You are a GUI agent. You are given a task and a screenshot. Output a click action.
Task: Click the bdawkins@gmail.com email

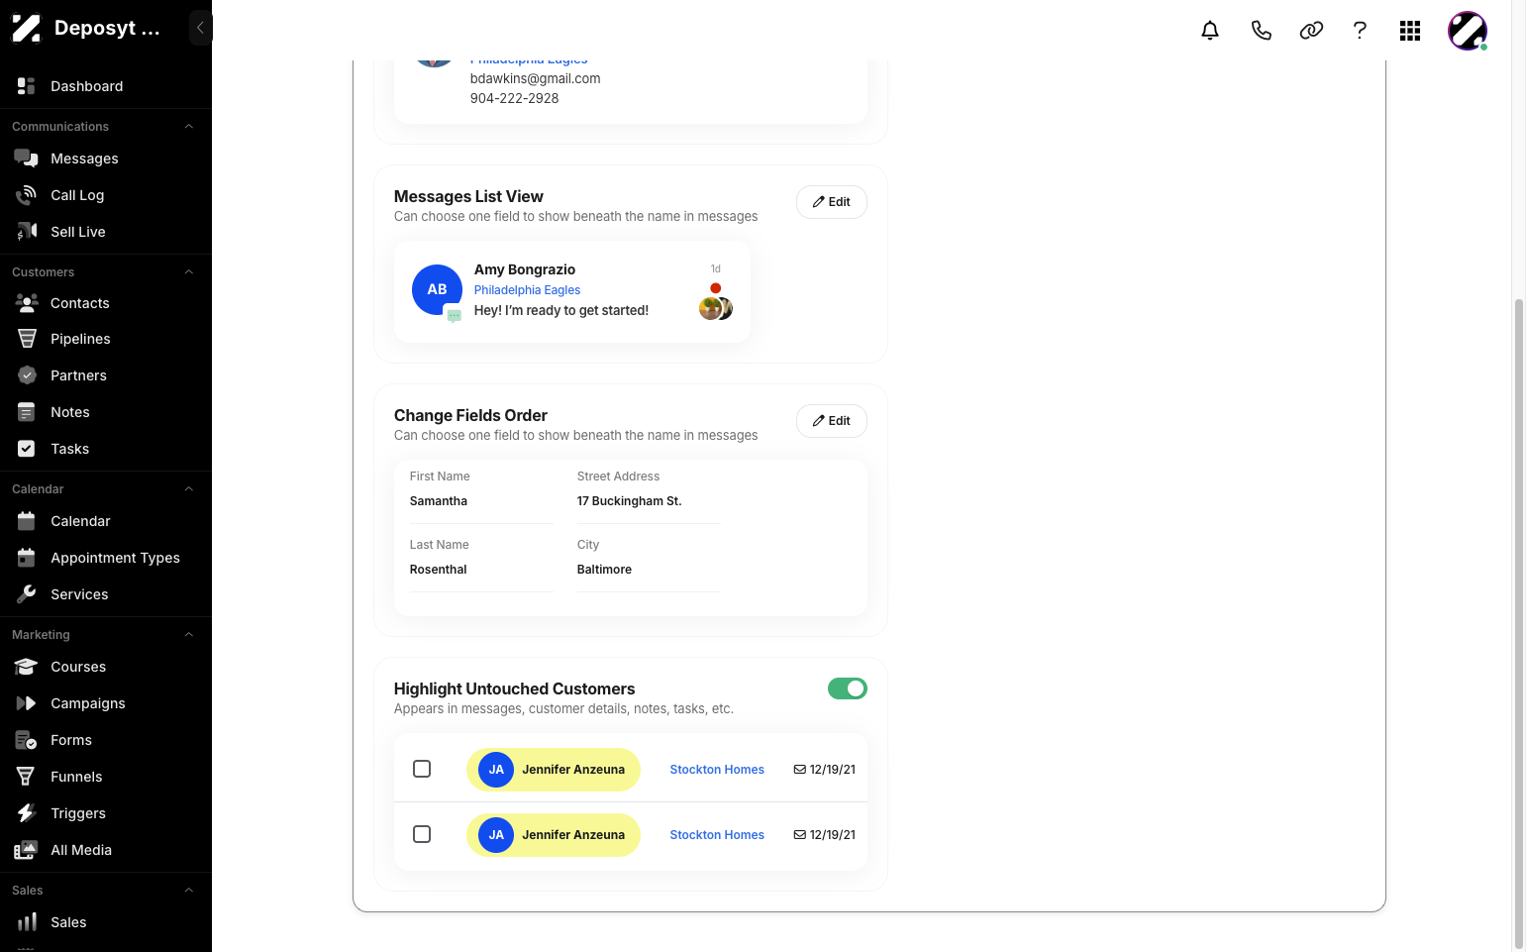click(535, 78)
